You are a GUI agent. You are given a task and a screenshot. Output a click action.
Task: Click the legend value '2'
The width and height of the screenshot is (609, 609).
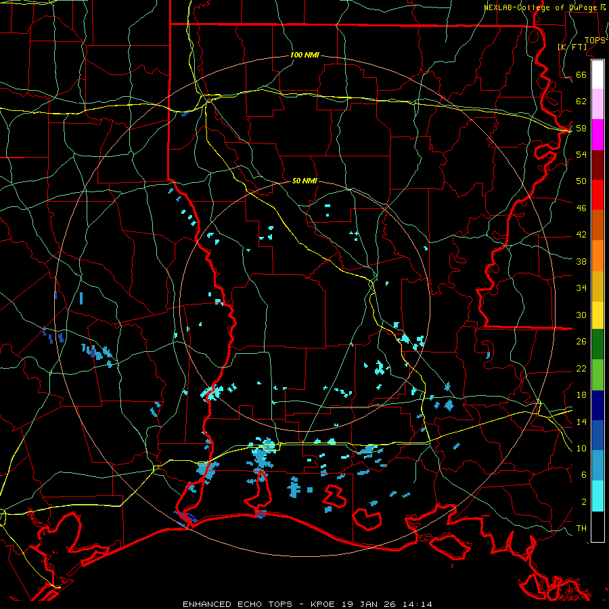pyautogui.click(x=584, y=502)
